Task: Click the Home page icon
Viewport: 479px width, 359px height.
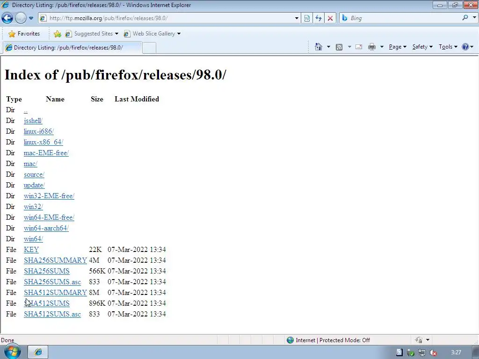Action: (319, 47)
